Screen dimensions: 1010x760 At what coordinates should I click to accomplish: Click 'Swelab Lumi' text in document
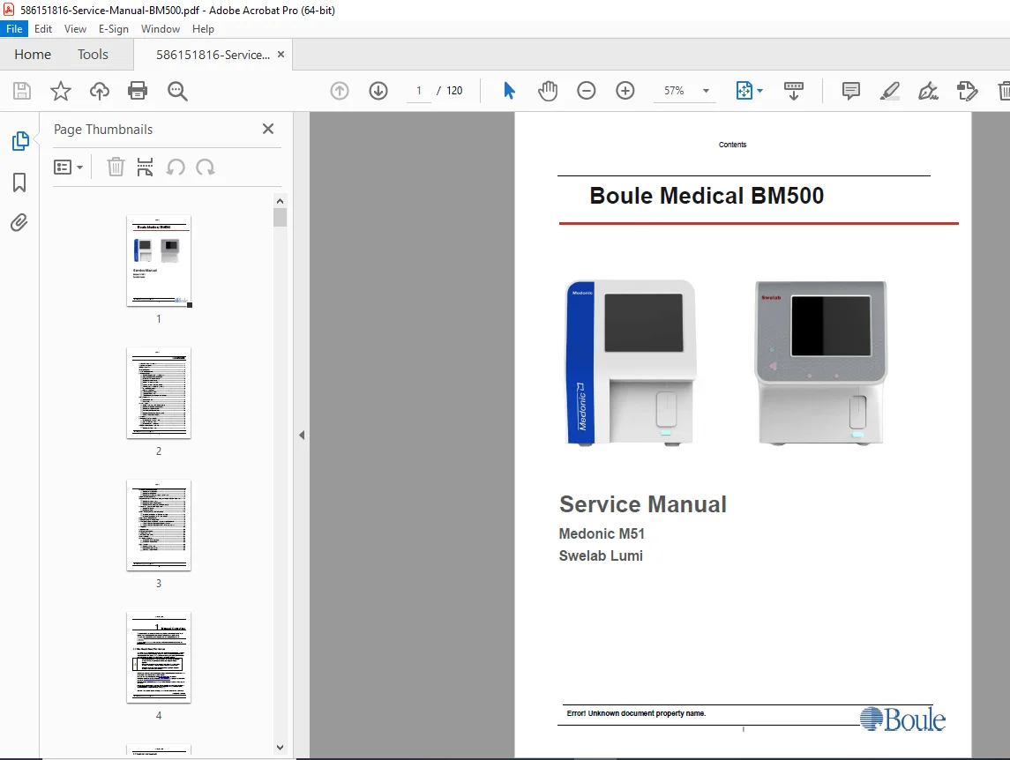pos(601,555)
